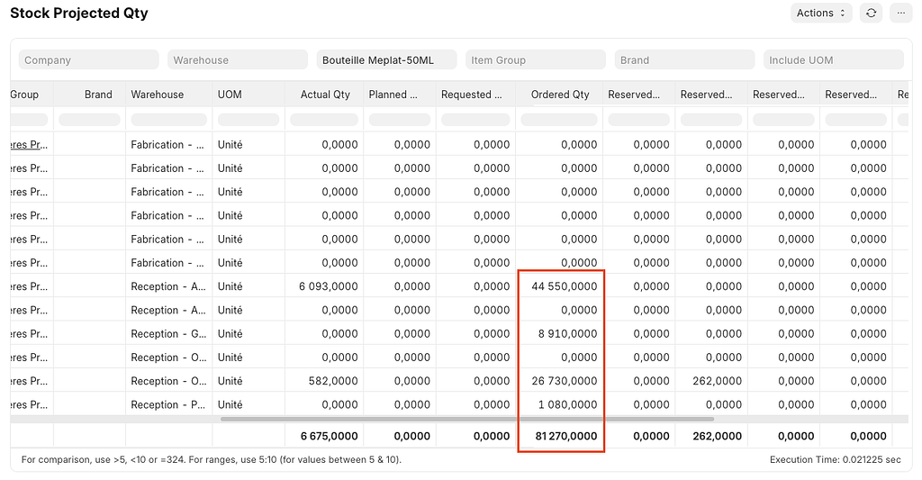Screen dimensions: 922x480
Task: Open the Actions dropdown menu
Action: (x=820, y=13)
